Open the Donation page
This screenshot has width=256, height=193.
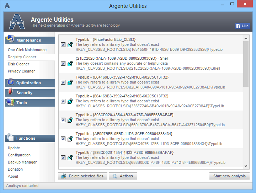[15, 169]
